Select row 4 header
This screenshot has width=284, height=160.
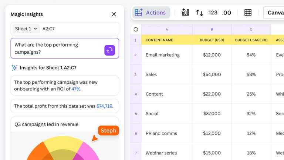pyautogui.click(x=136, y=94)
